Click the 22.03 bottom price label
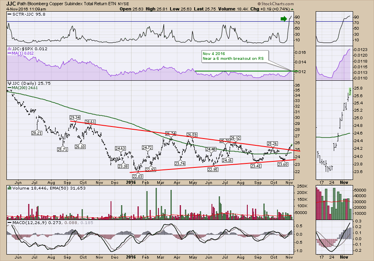 point(138,176)
